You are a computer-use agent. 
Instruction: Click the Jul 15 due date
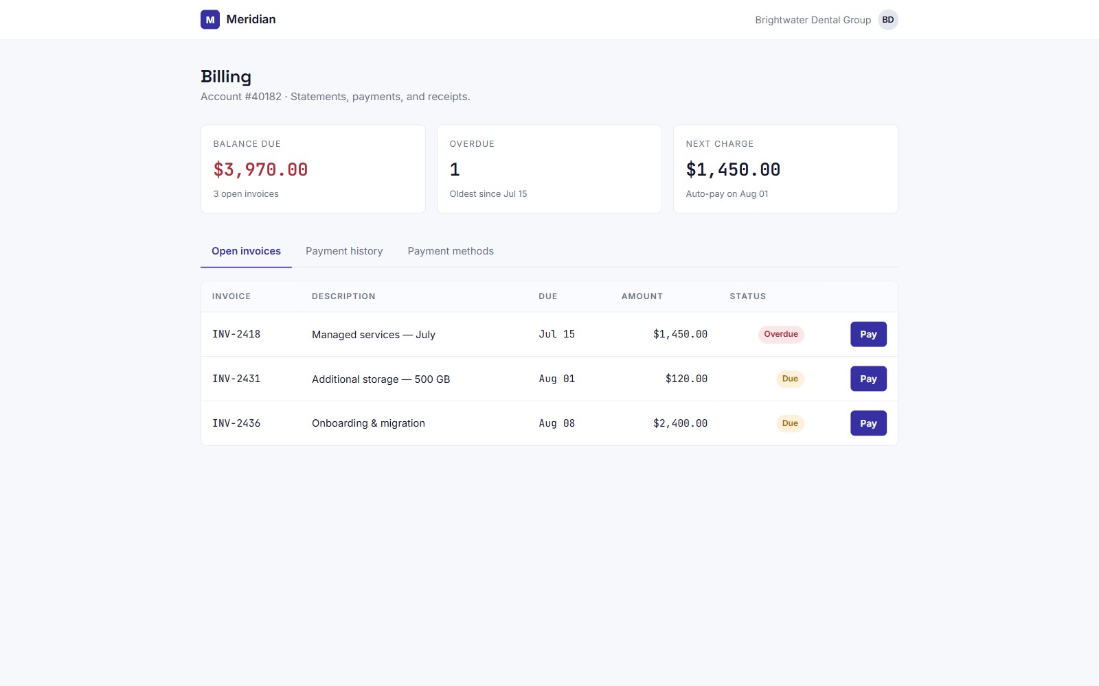[x=557, y=334]
